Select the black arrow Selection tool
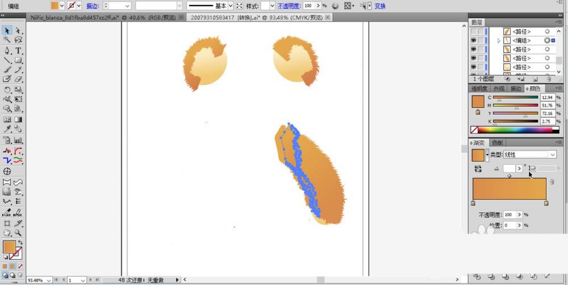This screenshot has height=285, width=568. 7,31
